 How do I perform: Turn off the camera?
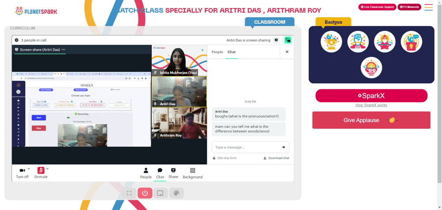pos(22,173)
